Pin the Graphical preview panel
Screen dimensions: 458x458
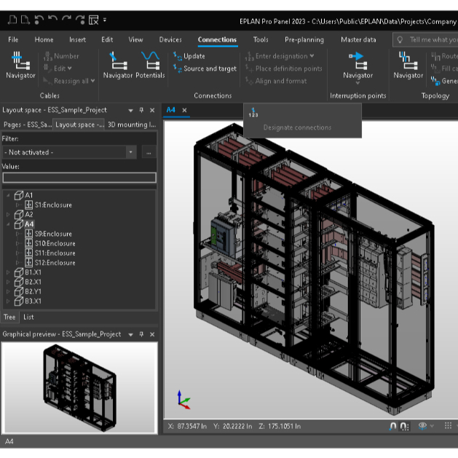[141, 334]
